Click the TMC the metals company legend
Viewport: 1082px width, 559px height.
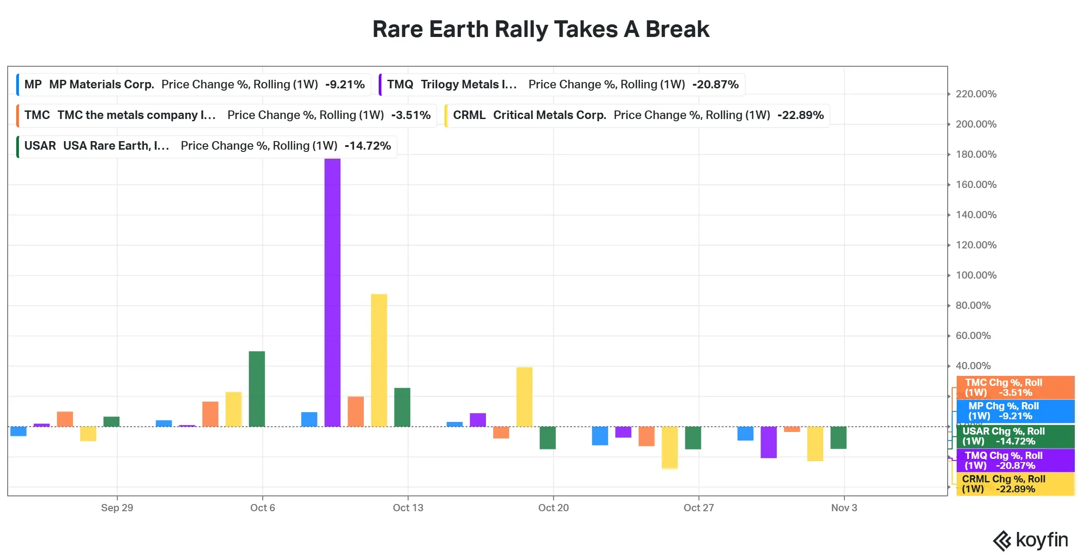point(227,115)
